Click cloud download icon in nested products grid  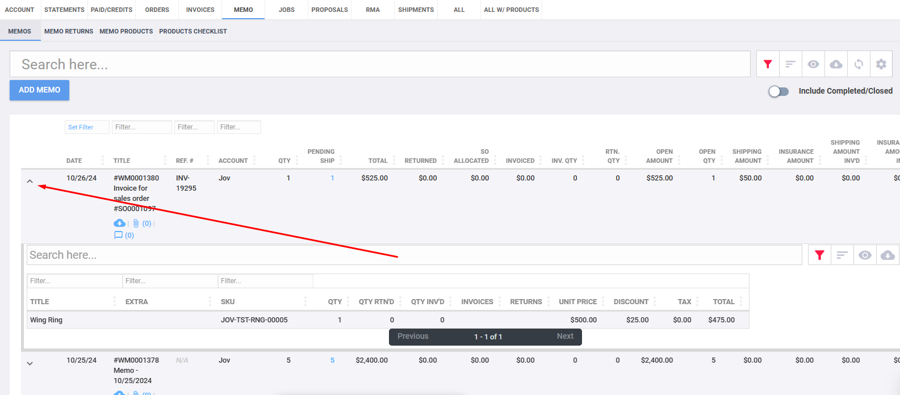click(x=888, y=255)
